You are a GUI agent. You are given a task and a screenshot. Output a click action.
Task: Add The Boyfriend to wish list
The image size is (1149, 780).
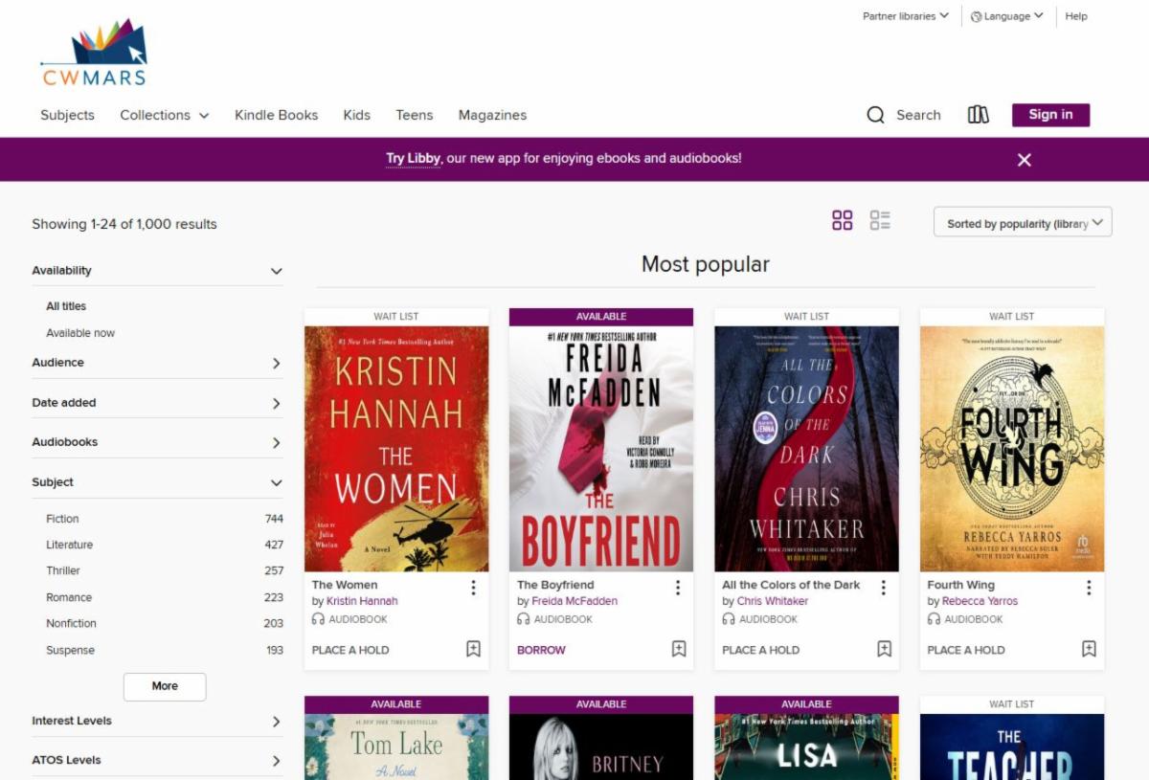[679, 649]
